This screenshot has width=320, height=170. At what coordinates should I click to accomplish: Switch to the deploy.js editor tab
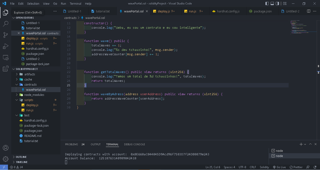tap(164, 11)
